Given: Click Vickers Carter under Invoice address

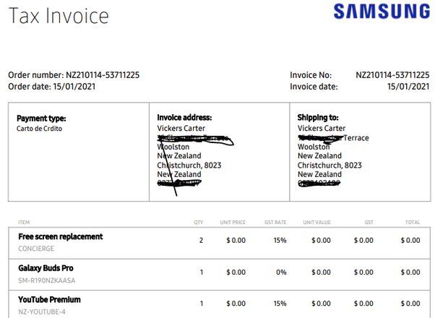Looking at the screenshot, I should tap(181, 128).
